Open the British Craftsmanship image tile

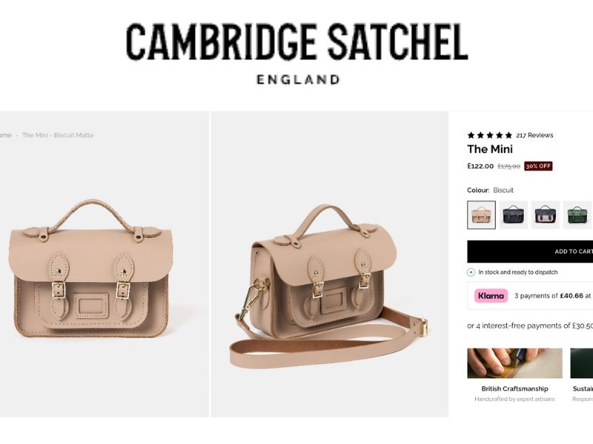tap(514, 363)
